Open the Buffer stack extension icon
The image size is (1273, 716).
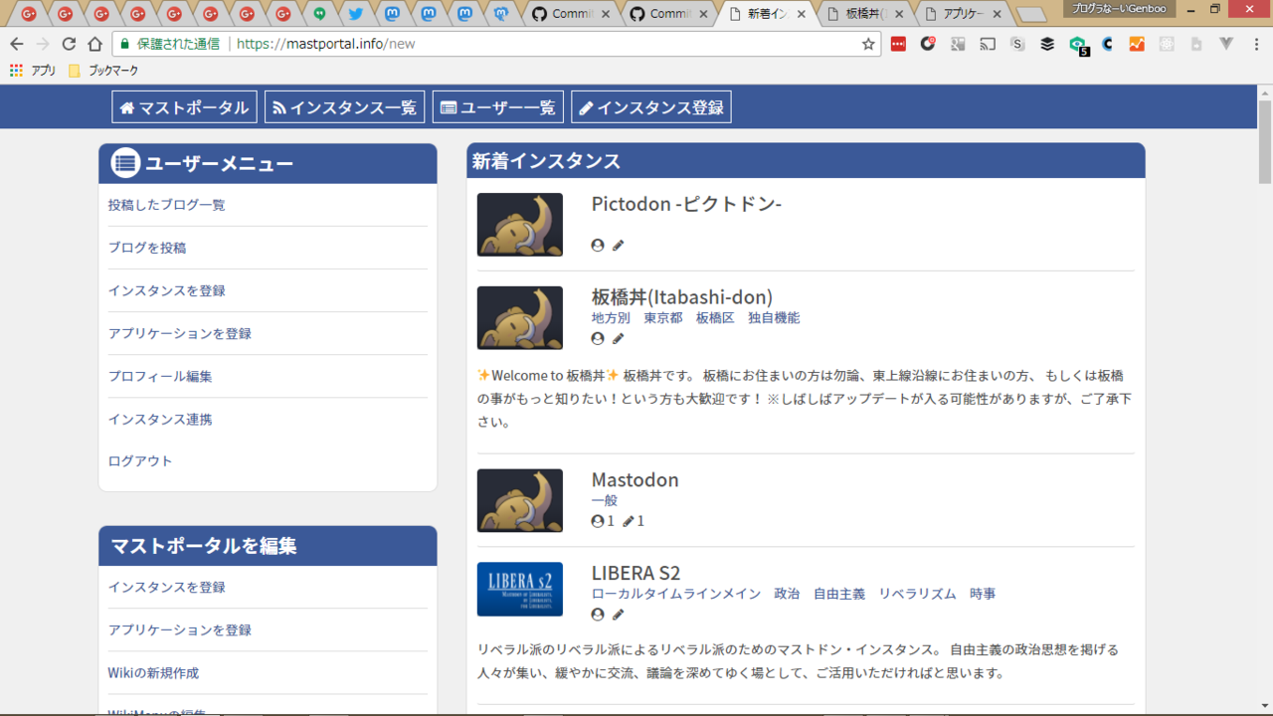tap(1047, 44)
